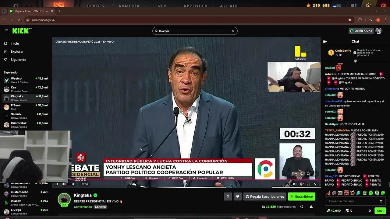The image size is (390, 219).
Task: Click Regala Suscripciones button
Action: click(x=265, y=196)
